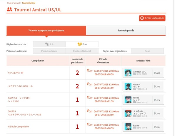Click the Créer un tournoi button

[x=152, y=18]
